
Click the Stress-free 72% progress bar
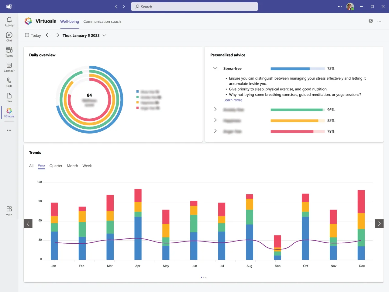tap(298, 69)
